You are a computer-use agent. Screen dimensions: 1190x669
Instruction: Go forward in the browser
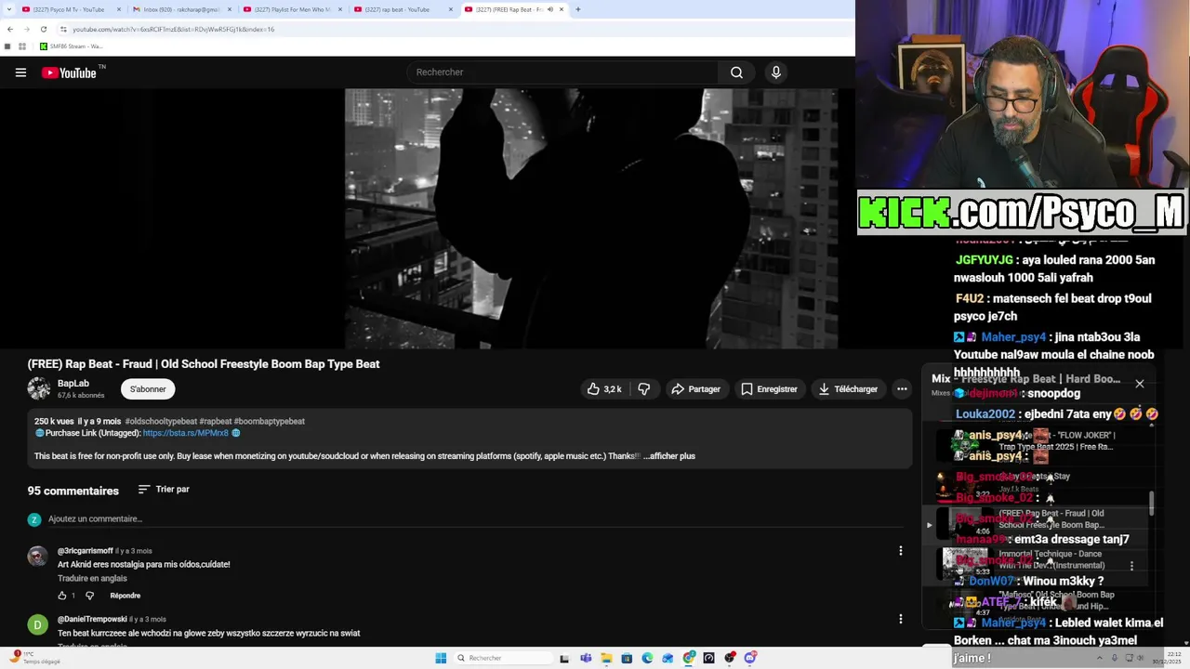click(x=26, y=29)
